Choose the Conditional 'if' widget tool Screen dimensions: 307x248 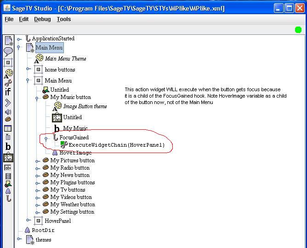(8, 93)
